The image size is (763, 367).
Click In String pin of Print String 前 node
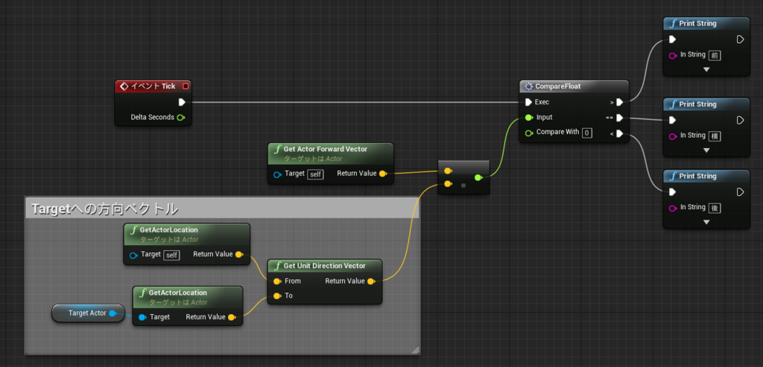point(673,55)
